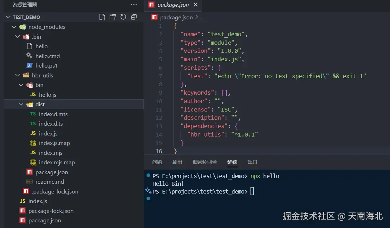Screen dimensions: 390x228
Task: Click the JS icon beside index.mjs
Action: (33, 152)
